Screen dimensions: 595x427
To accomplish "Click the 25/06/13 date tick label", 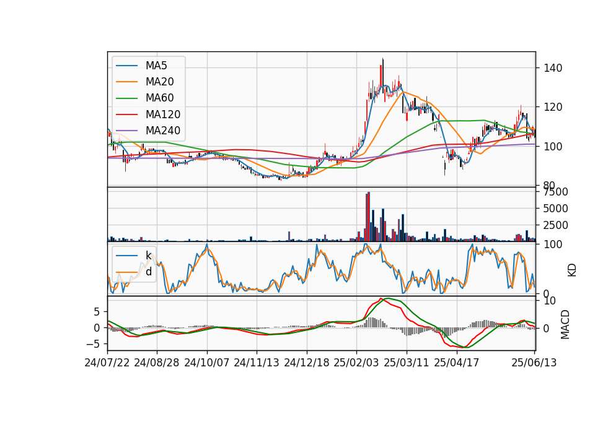I will [x=534, y=363].
